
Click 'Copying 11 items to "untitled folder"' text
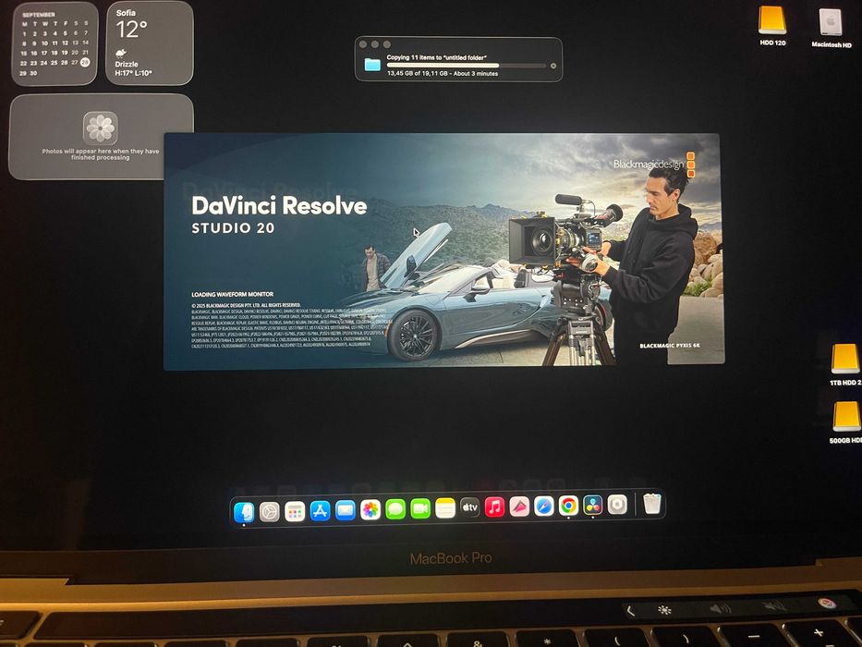[437, 57]
